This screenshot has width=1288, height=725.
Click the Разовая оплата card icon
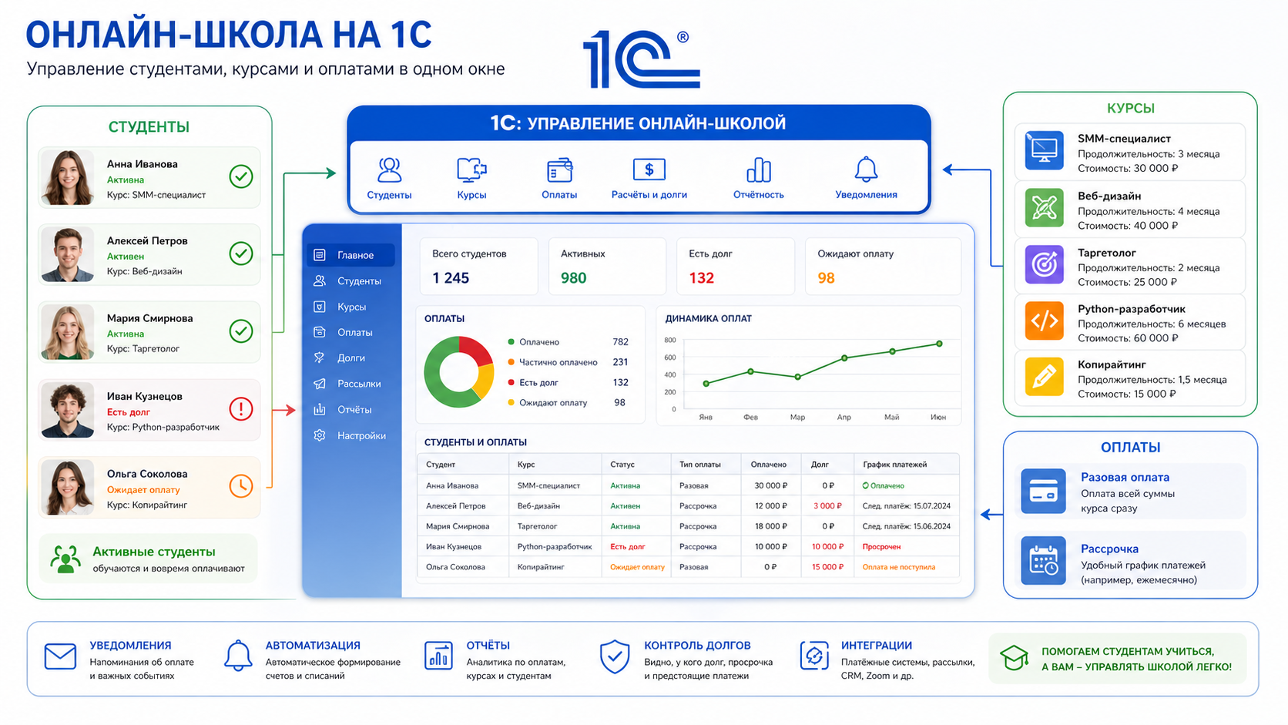point(1043,491)
